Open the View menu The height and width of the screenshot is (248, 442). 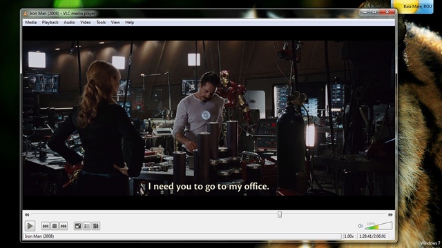[x=115, y=22]
